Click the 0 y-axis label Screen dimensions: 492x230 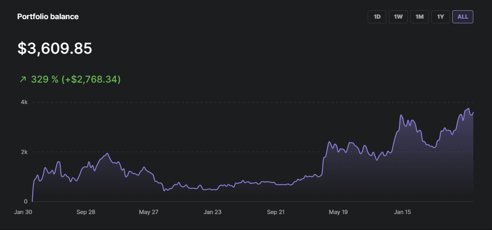[x=26, y=202]
